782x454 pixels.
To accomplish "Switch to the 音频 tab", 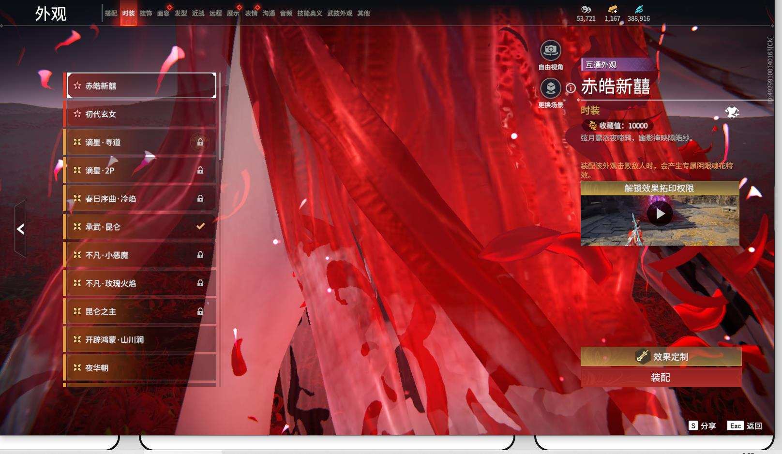I will click(x=286, y=14).
